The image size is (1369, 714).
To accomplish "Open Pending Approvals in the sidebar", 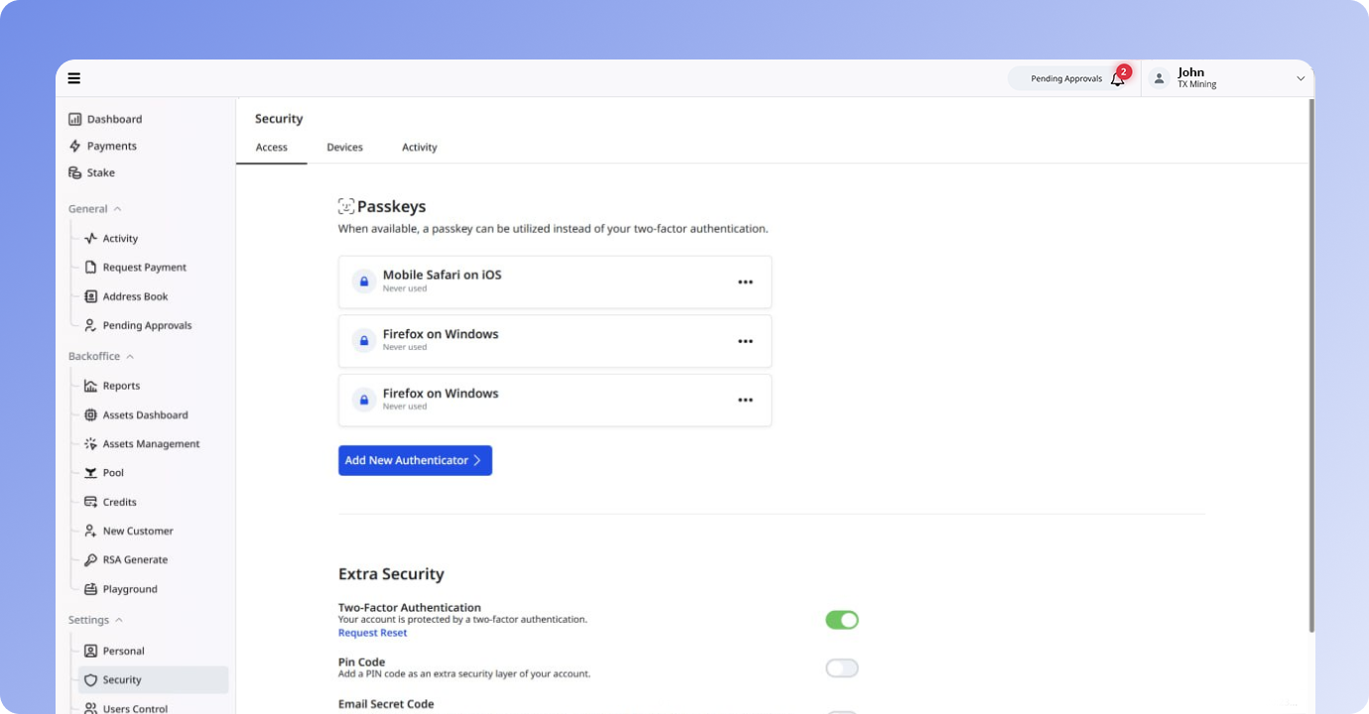I will pos(147,325).
